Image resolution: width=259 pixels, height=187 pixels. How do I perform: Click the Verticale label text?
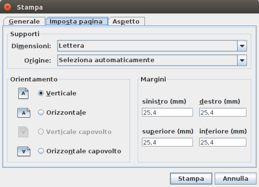coord(61,93)
